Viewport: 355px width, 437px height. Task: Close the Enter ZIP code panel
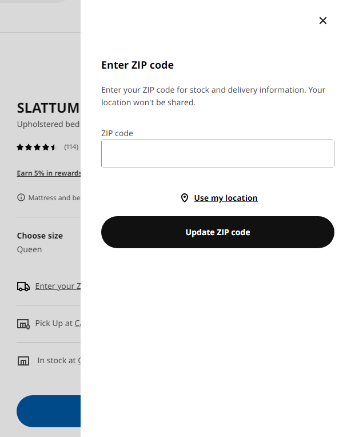pos(323,21)
